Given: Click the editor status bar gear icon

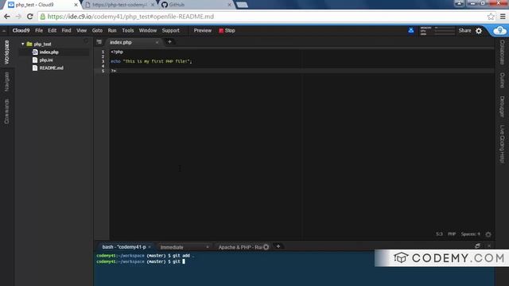Looking at the screenshot, I should pos(488,234).
